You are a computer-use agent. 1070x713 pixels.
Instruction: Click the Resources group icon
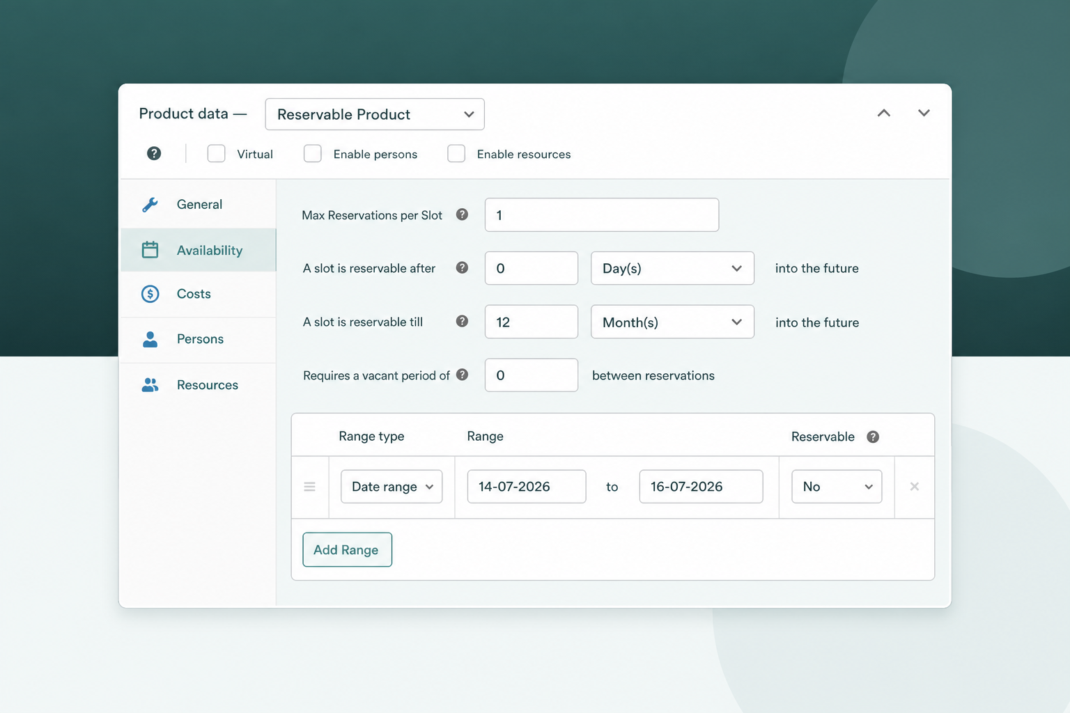tap(150, 385)
